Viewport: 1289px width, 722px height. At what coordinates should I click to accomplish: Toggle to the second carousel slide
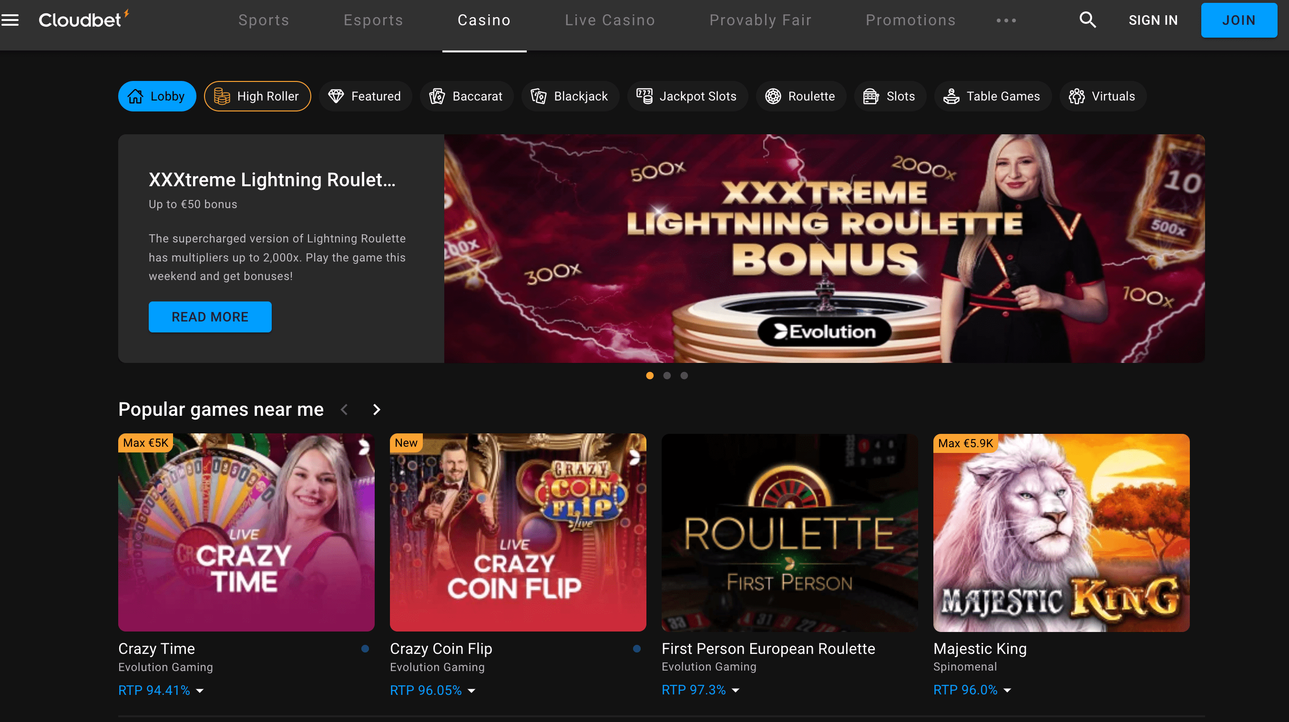click(x=666, y=375)
